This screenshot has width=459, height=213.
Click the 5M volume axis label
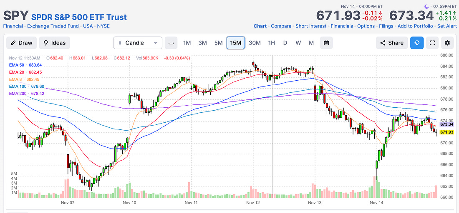tap(14, 173)
